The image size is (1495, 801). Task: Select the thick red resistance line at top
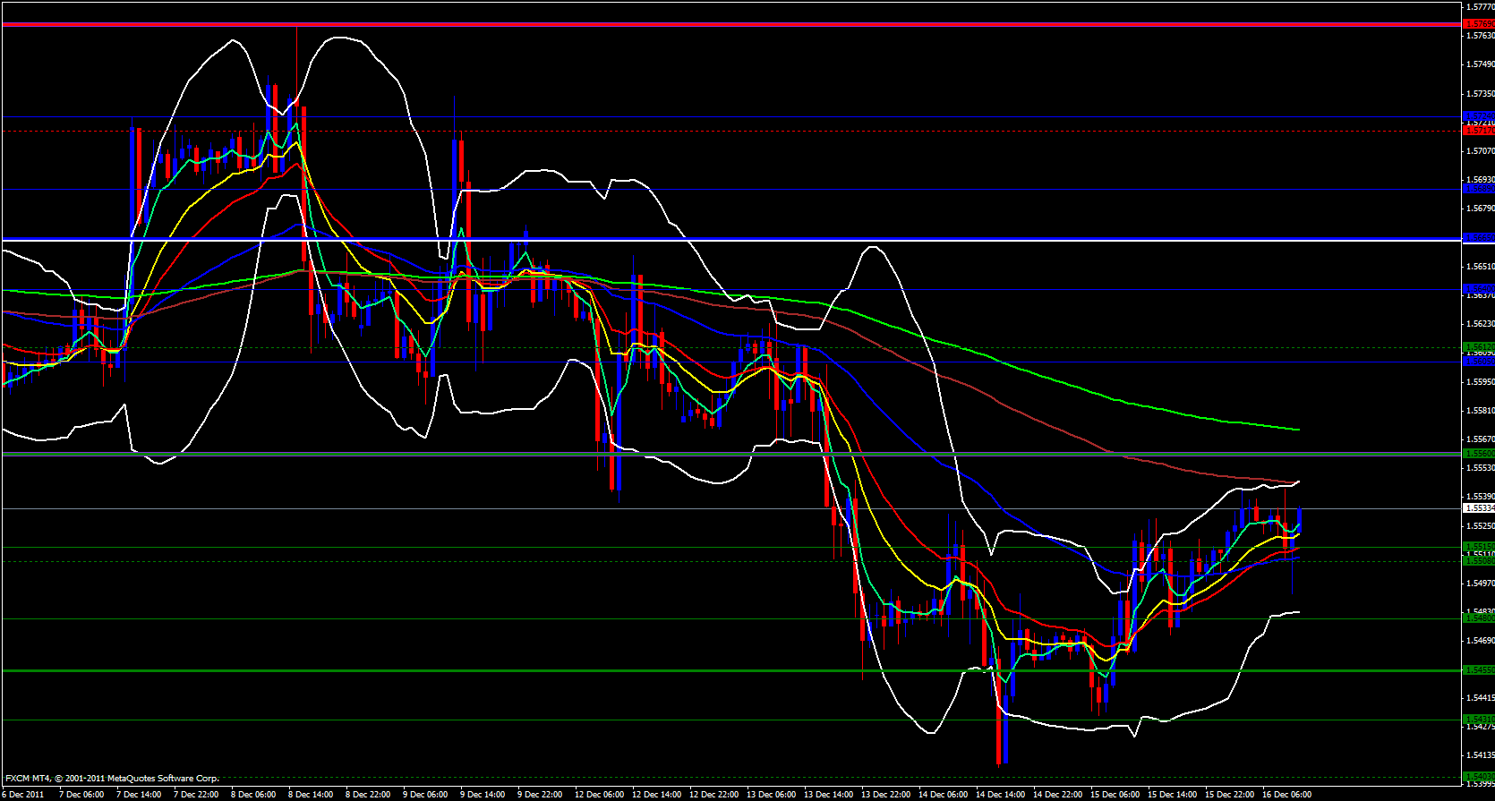(x=716, y=24)
